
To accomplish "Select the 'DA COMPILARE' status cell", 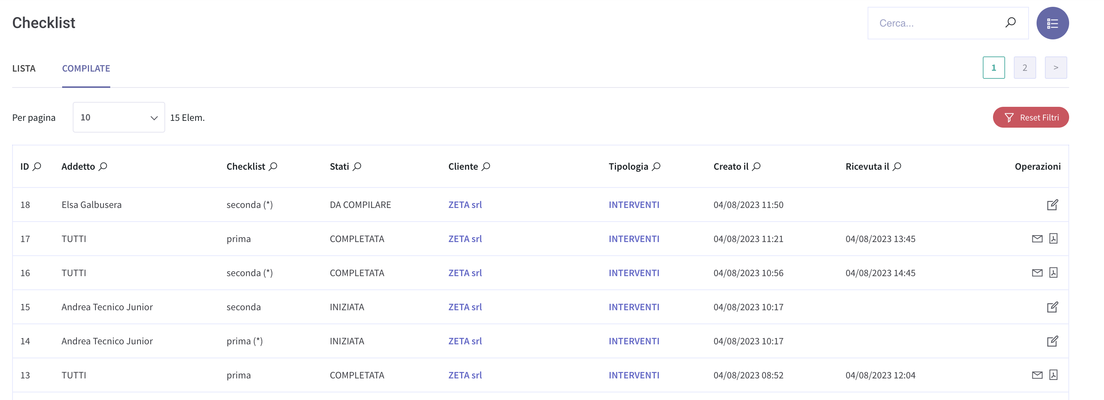I will click(360, 205).
